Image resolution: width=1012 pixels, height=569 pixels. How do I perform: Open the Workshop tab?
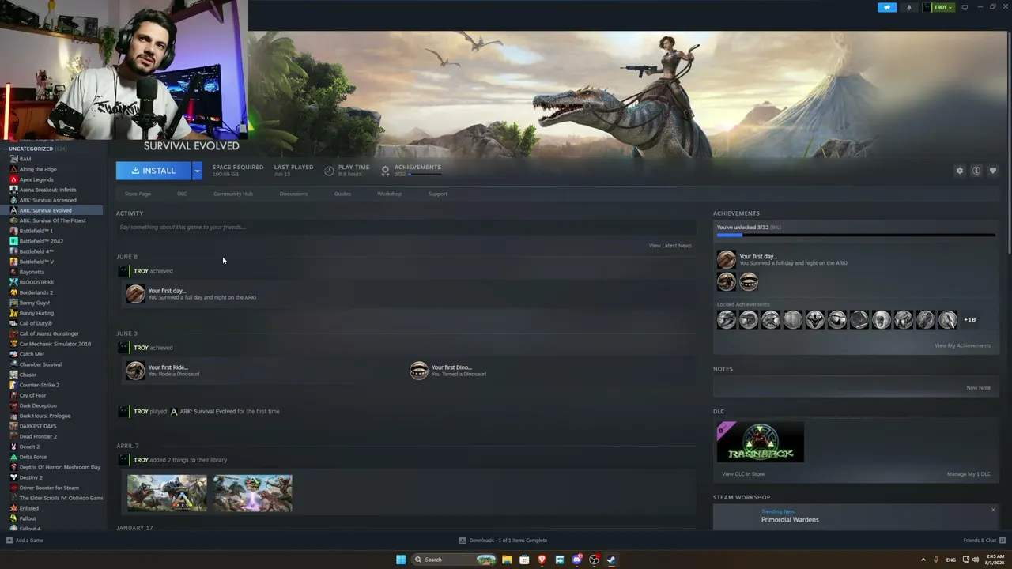(390, 194)
